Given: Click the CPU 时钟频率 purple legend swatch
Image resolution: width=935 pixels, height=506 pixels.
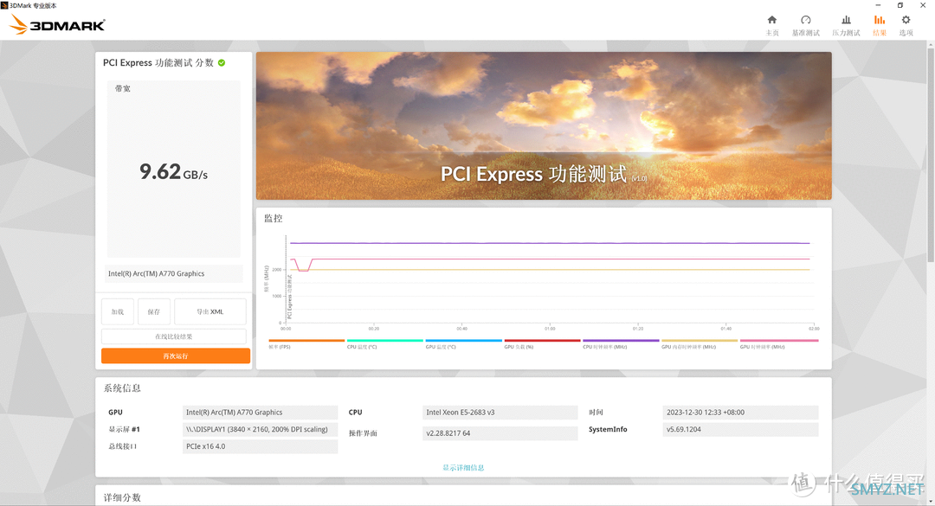Looking at the screenshot, I should pyautogui.click(x=621, y=341).
